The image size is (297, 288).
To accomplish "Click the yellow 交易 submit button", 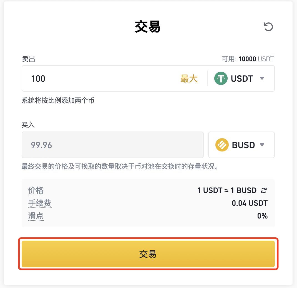I will (148, 254).
